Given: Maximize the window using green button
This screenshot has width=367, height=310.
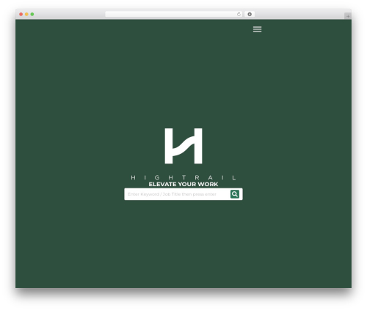Looking at the screenshot, I should pyautogui.click(x=32, y=15).
